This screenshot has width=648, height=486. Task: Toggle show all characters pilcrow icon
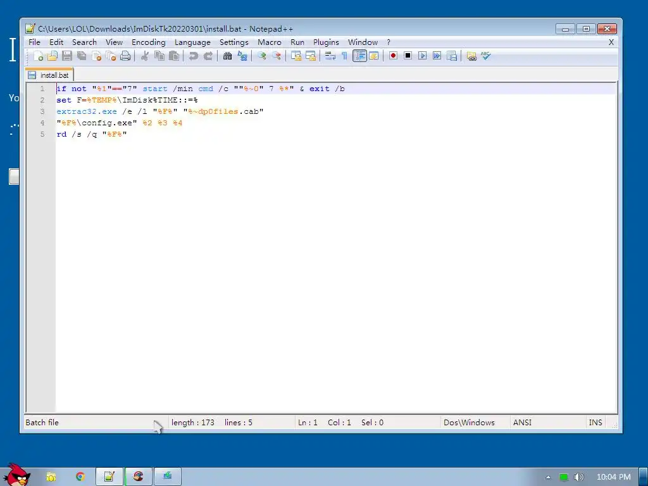(344, 56)
